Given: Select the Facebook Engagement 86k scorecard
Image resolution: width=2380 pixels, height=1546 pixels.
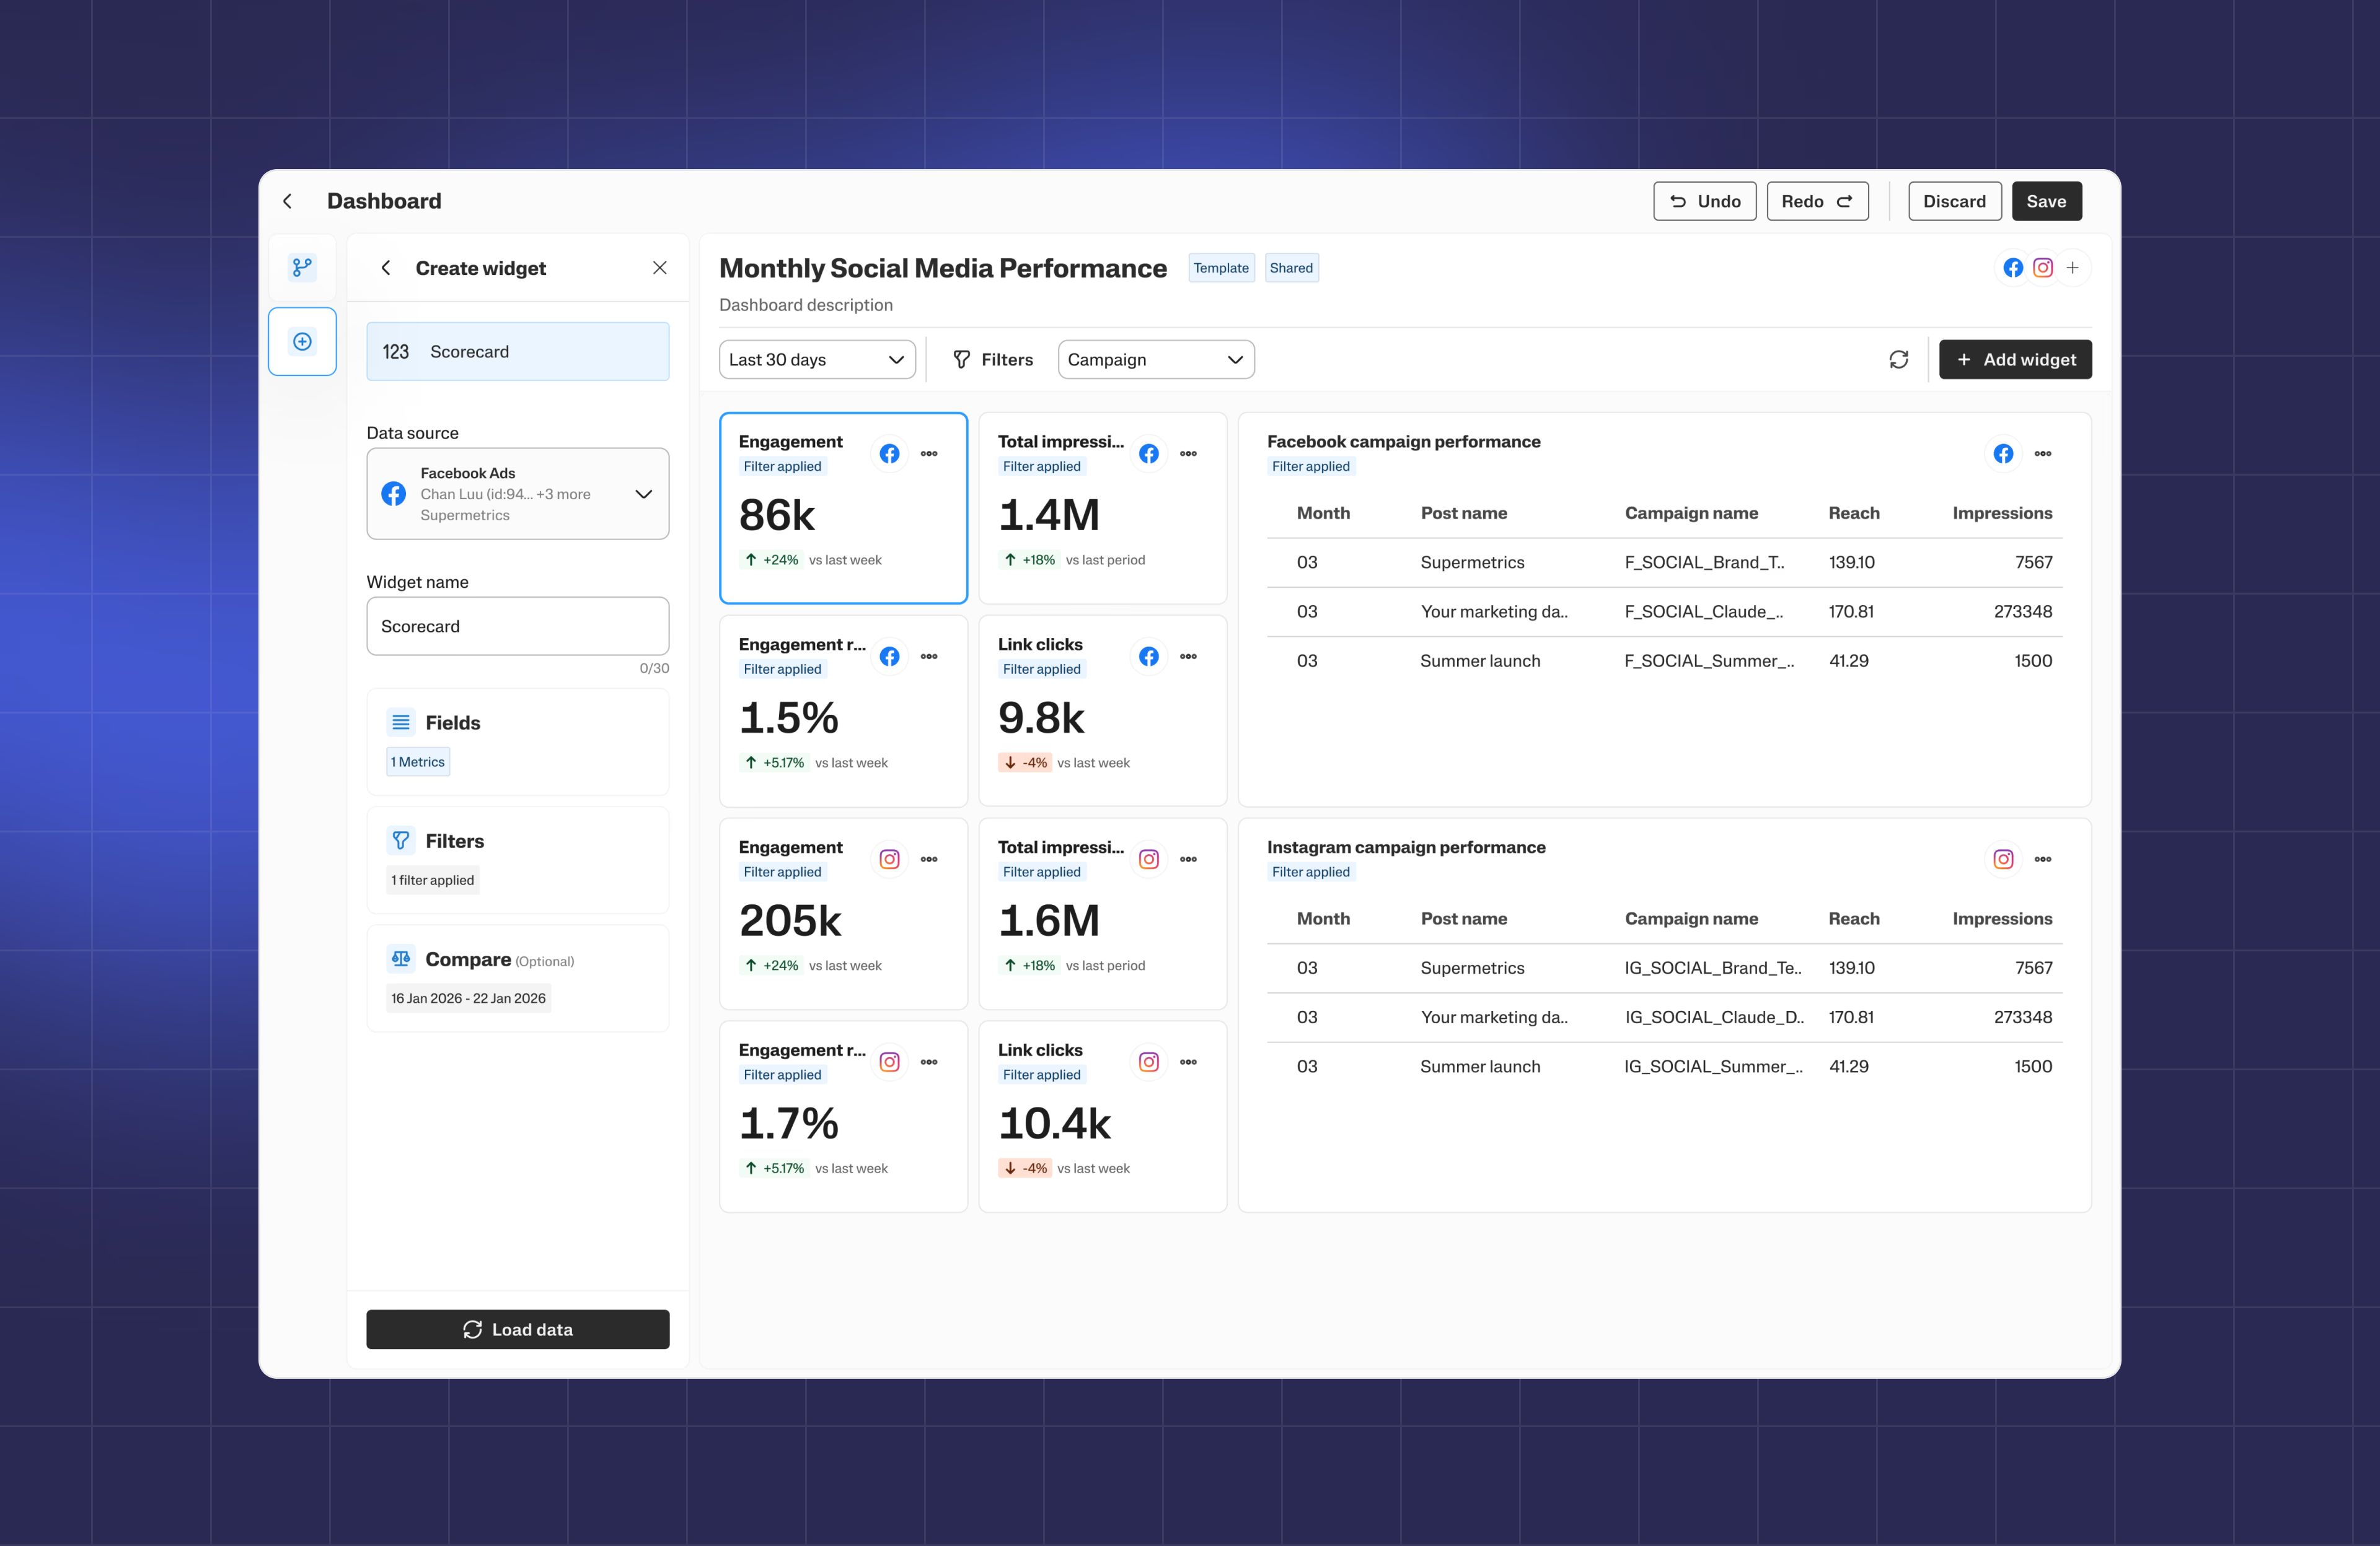Looking at the screenshot, I should [843, 509].
